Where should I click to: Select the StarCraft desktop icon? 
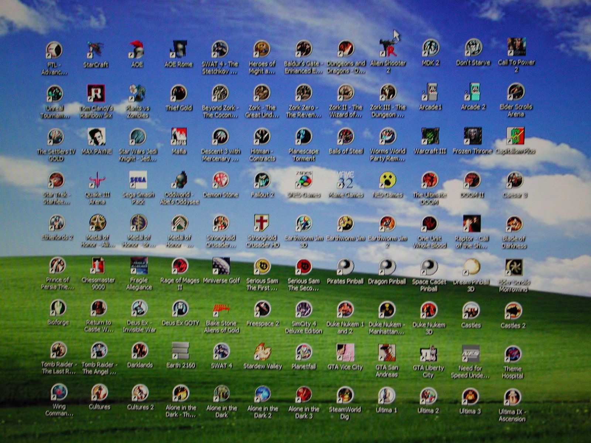[x=96, y=50]
